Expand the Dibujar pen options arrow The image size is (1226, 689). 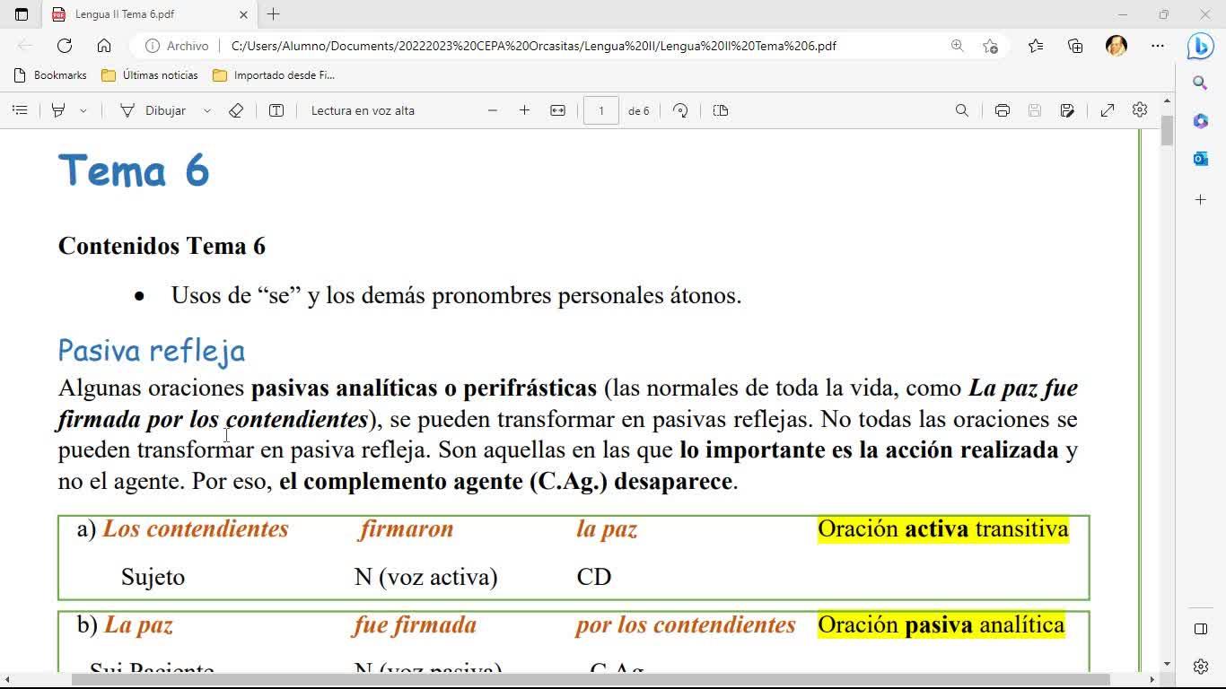click(x=207, y=110)
